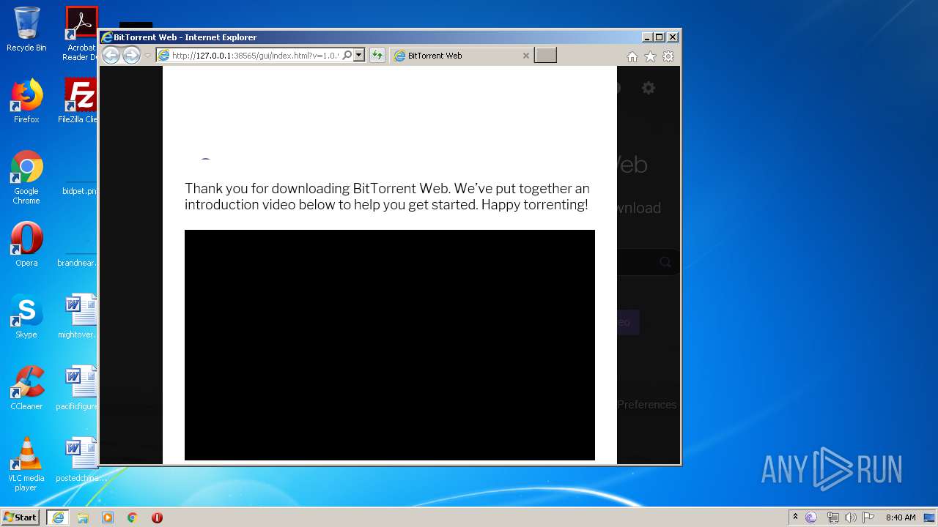Image resolution: width=938 pixels, height=527 pixels.
Task: Launch Google Chrome from desktop
Action: tap(26, 177)
